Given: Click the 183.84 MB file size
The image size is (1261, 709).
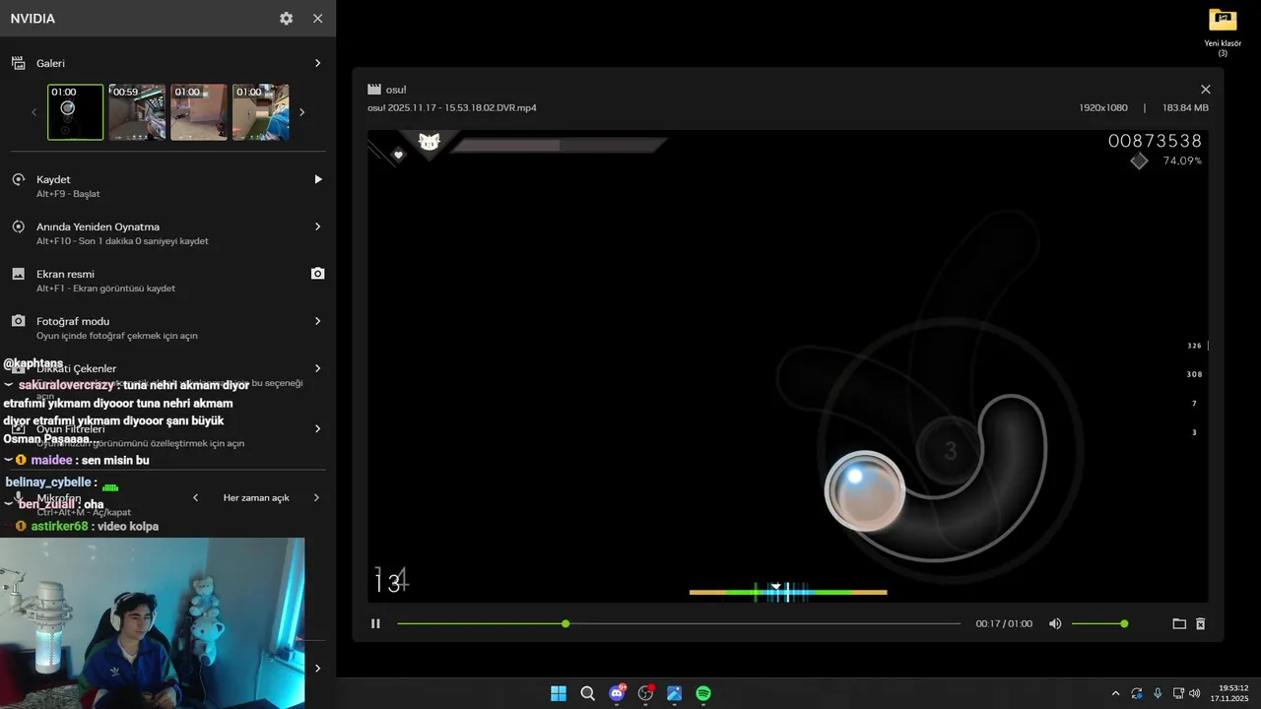Looking at the screenshot, I should [x=1185, y=107].
